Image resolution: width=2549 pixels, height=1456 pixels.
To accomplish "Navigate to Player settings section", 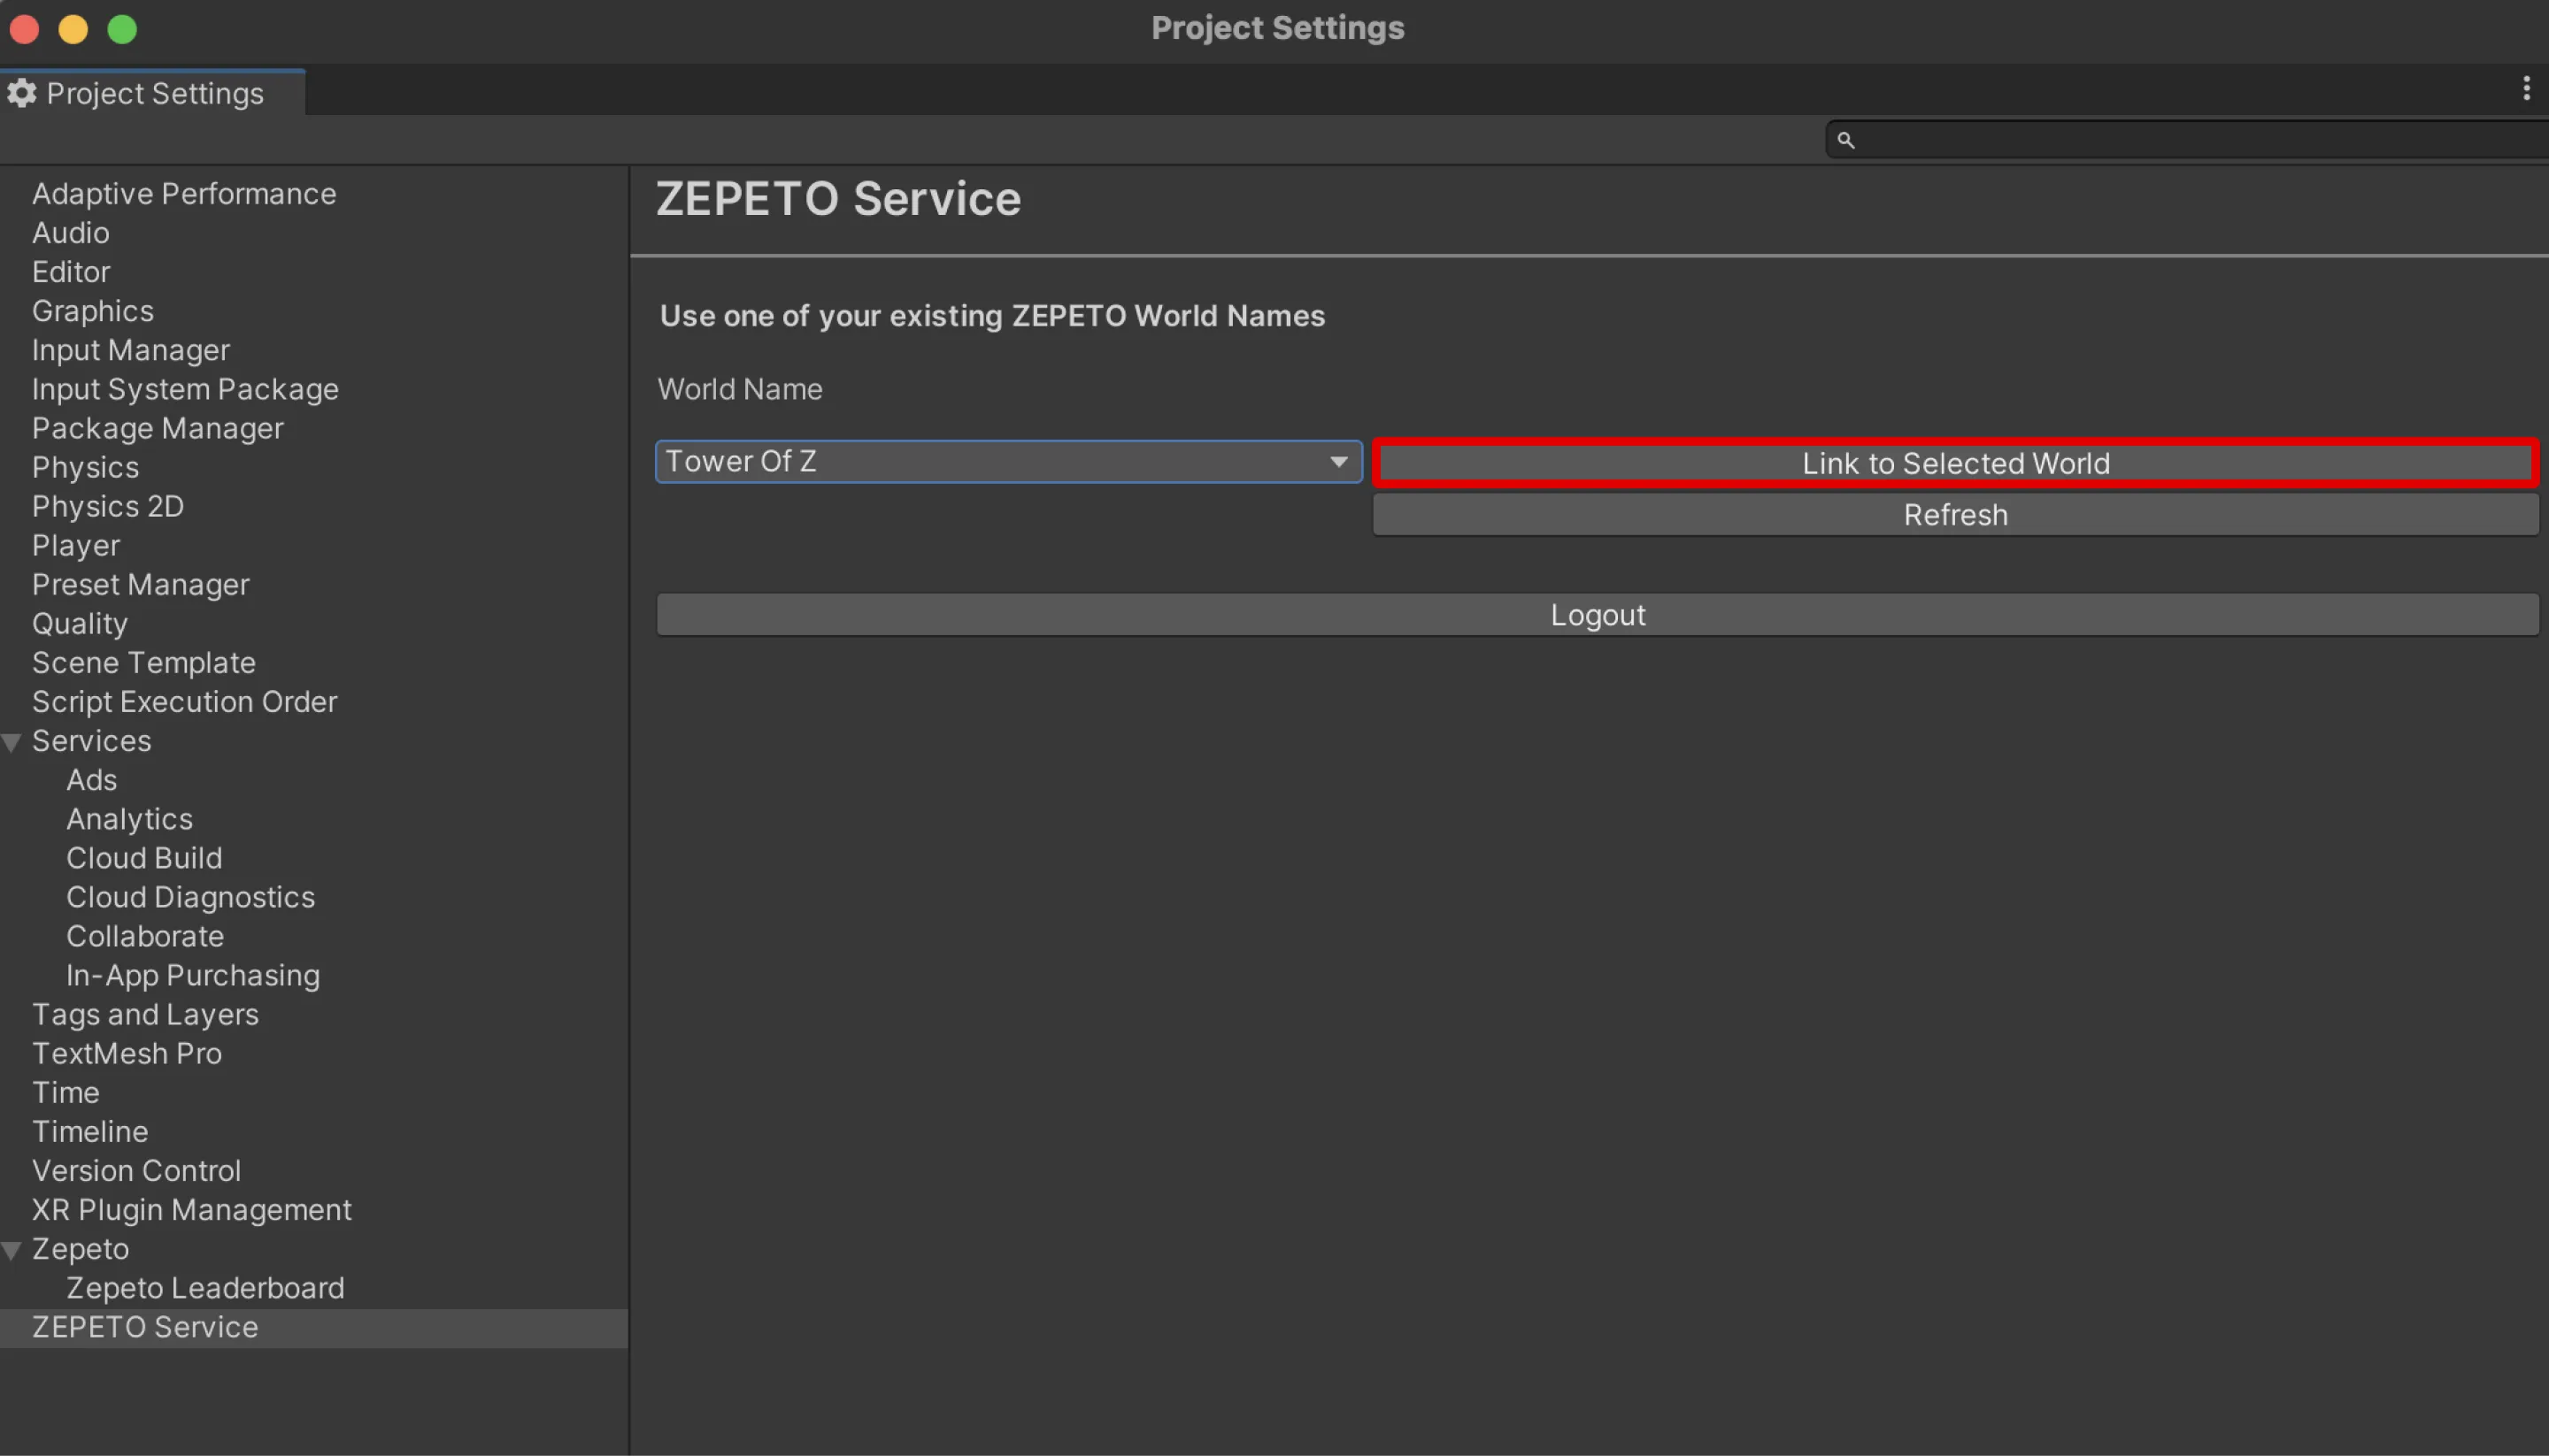I will pos(73,544).
